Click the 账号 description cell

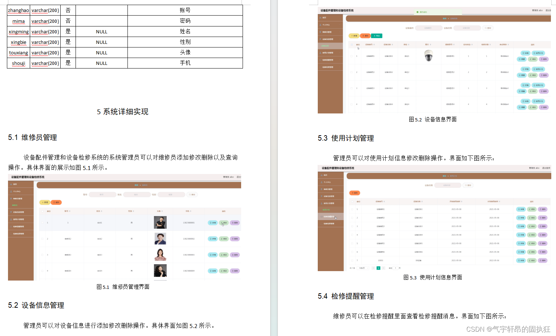[185, 10]
